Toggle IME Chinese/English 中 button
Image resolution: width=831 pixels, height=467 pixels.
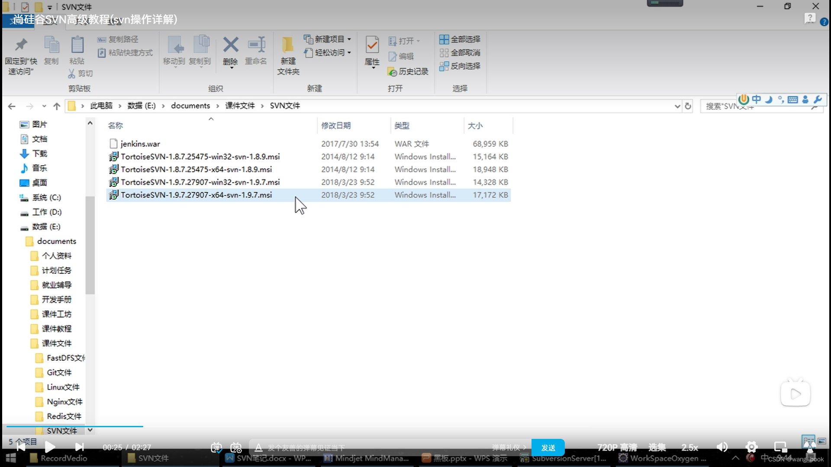(756, 99)
